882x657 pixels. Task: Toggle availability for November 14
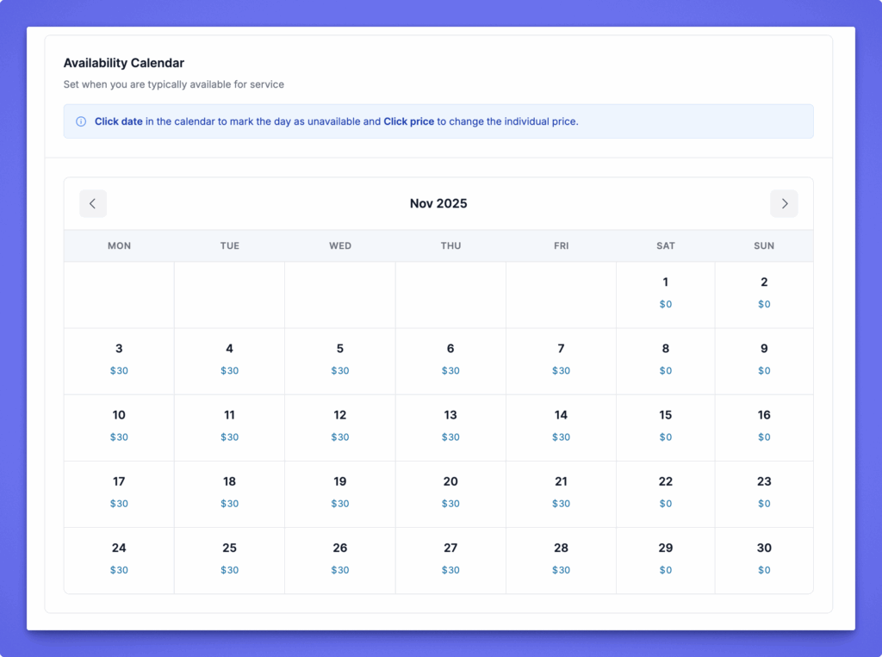(561, 415)
